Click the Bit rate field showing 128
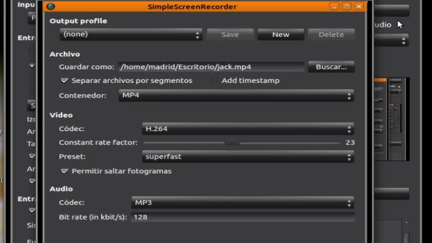The width and height of the screenshot is (432, 243). tap(243, 217)
